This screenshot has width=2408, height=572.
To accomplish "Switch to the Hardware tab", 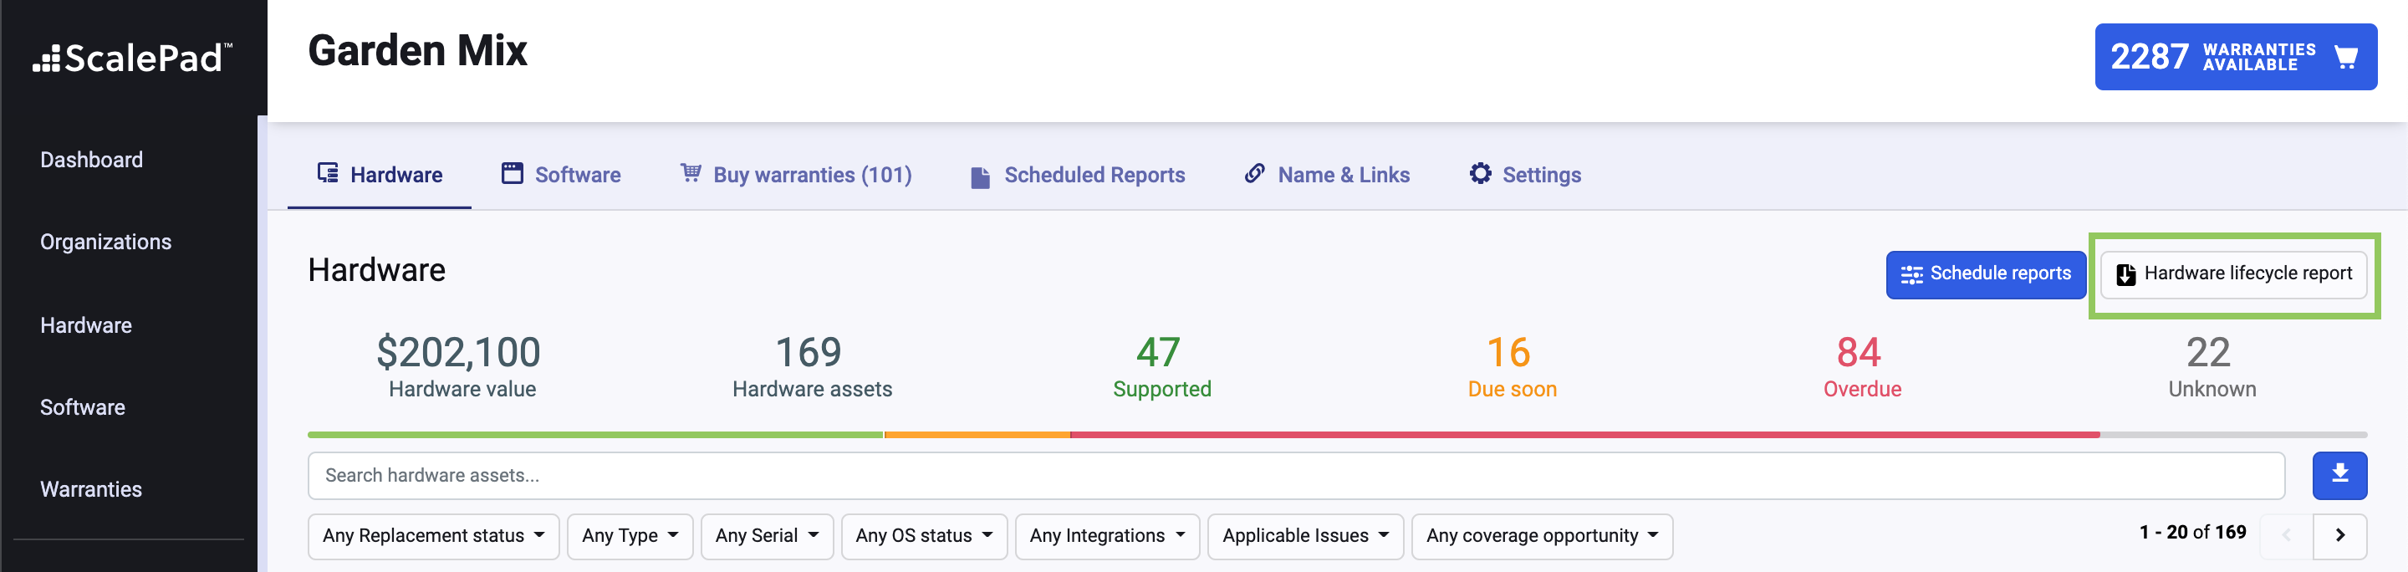I will 380,175.
